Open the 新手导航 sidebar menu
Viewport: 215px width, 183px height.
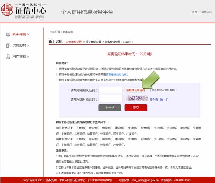[20, 34]
